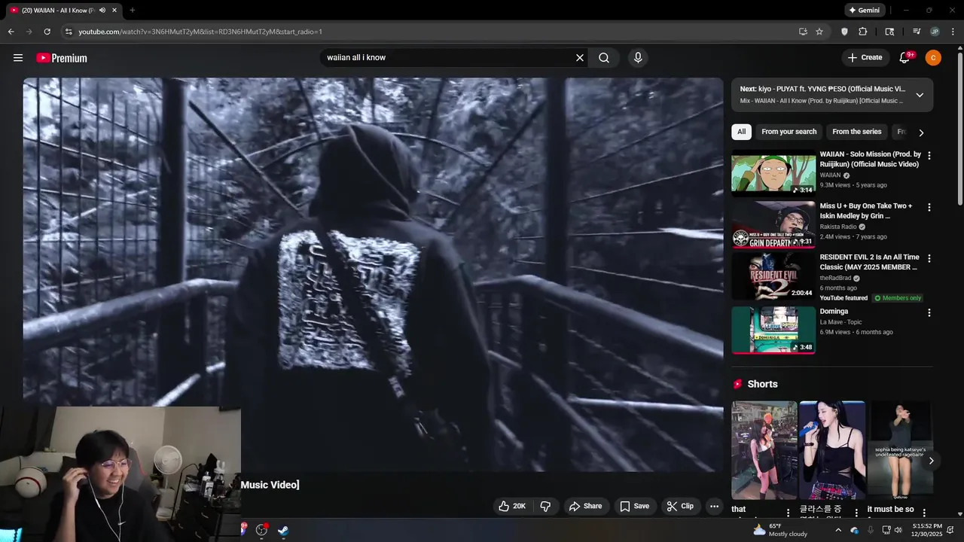Image resolution: width=964 pixels, height=542 pixels.
Task: Show hidden system tray icons chevron
Action: (x=837, y=530)
